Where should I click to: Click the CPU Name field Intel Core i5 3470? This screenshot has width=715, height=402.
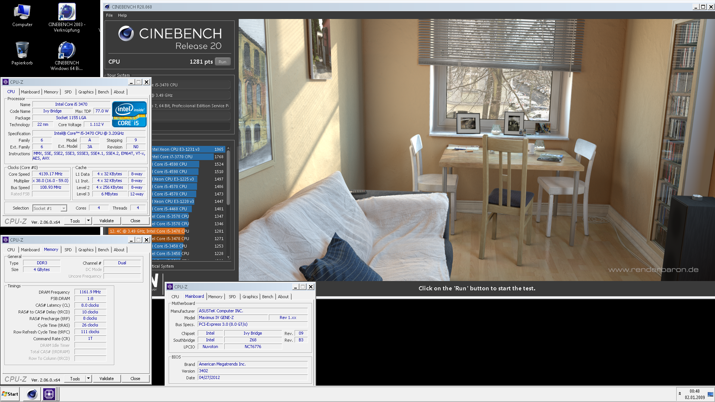click(71, 104)
